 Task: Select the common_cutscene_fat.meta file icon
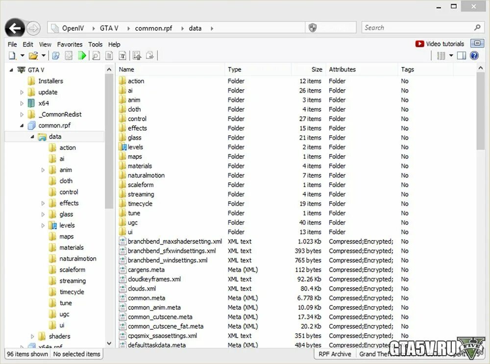point(122,326)
